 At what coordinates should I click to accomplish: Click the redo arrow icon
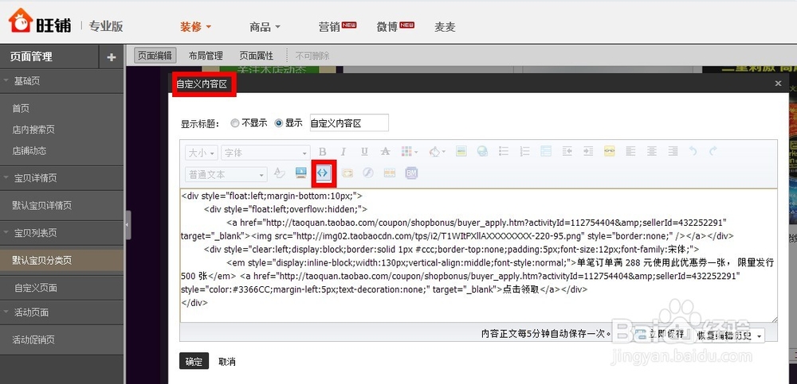713,151
